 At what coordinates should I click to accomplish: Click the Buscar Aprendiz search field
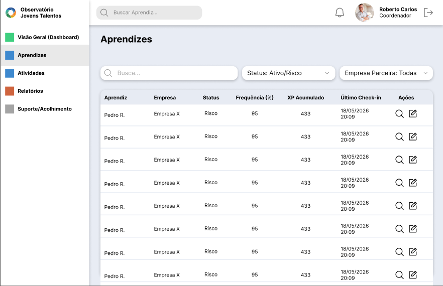tap(149, 13)
